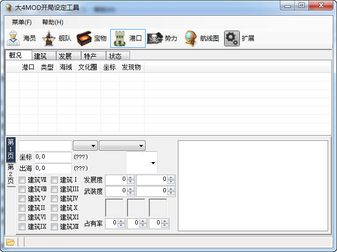Increase the first 发展度 spinner value

coord(131,178)
